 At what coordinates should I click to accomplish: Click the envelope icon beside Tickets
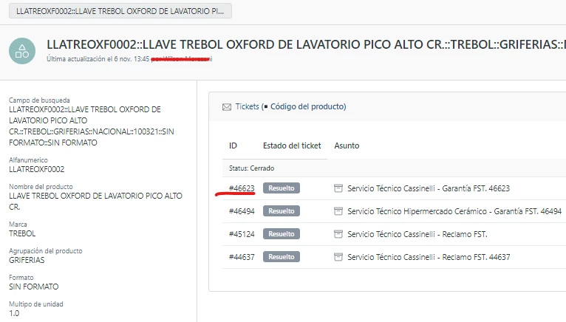click(x=227, y=107)
